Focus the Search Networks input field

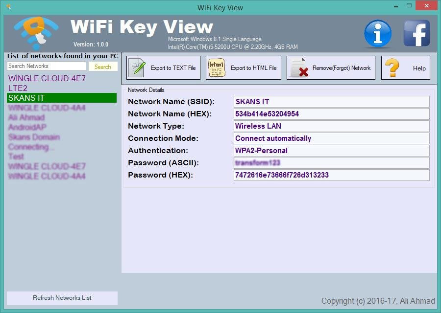(47, 66)
